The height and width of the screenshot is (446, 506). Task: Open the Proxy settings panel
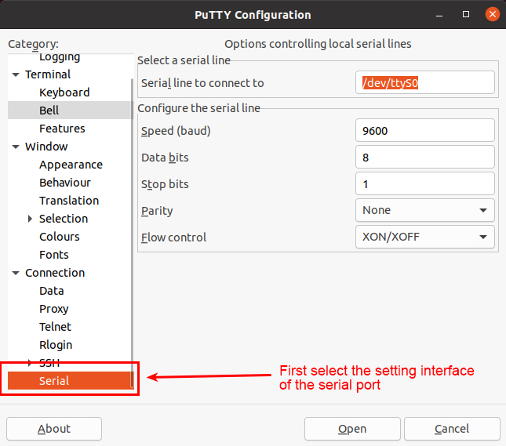pyautogui.click(x=53, y=310)
